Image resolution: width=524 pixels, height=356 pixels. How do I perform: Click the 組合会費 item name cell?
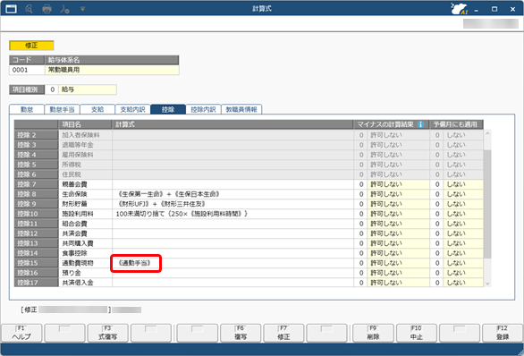pyautogui.click(x=85, y=224)
